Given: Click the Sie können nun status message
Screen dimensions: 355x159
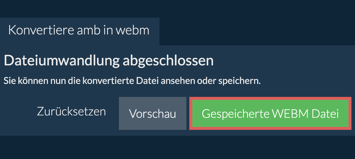Looking at the screenshot, I should 132,81.
